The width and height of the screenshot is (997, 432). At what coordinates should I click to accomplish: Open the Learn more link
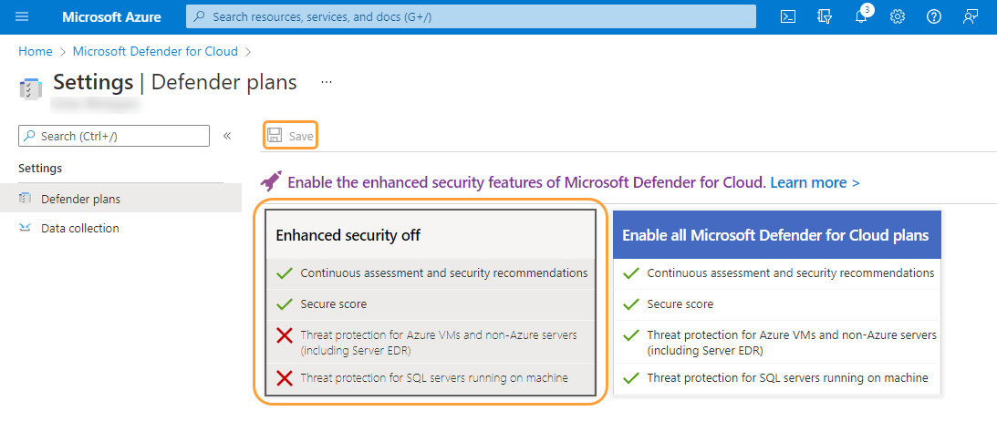click(815, 182)
